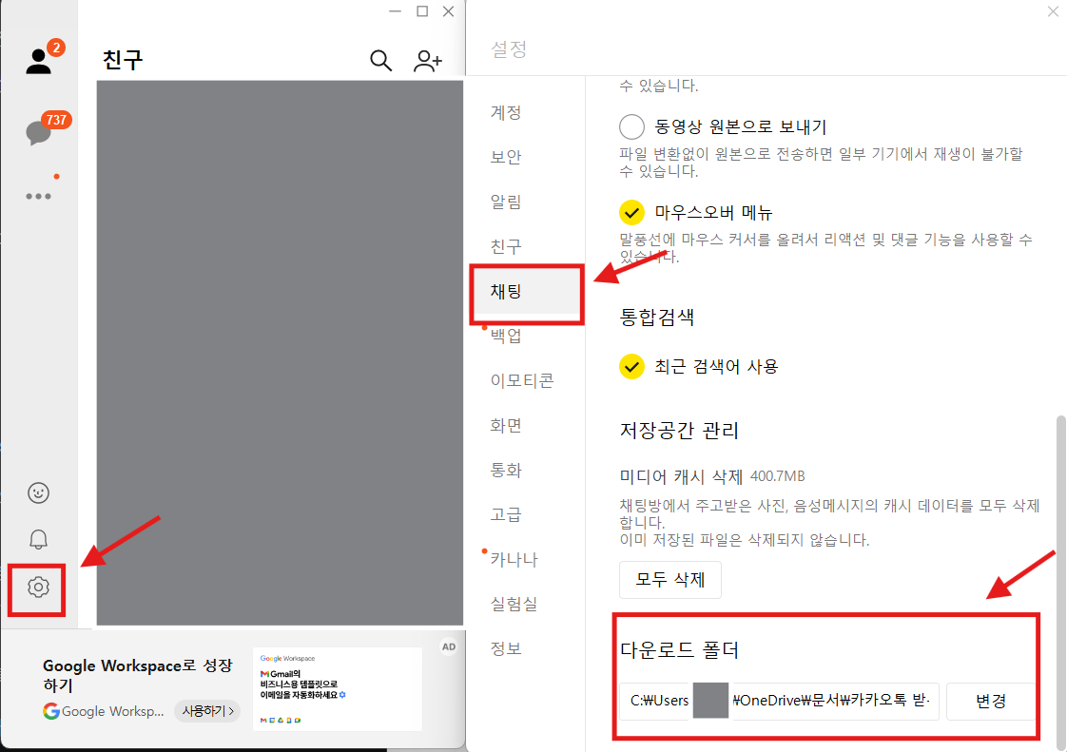Open the notifications bell icon
The height and width of the screenshot is (752, 1067).
point(39,540)
